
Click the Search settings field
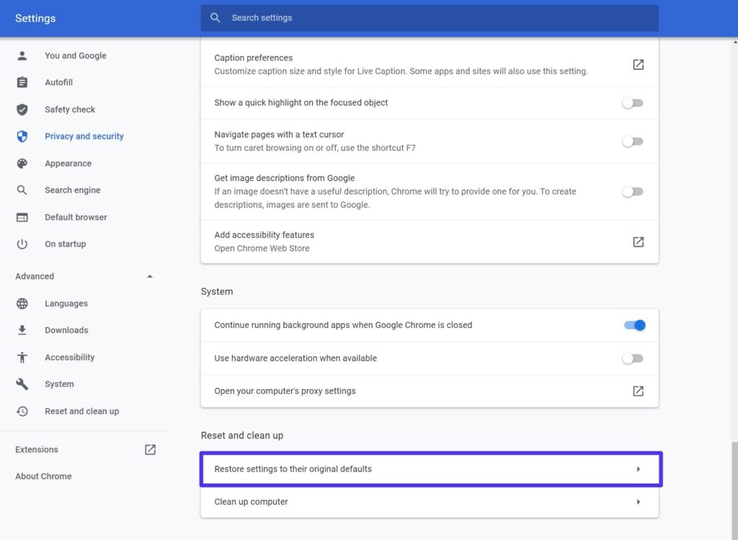pos(430,17)
